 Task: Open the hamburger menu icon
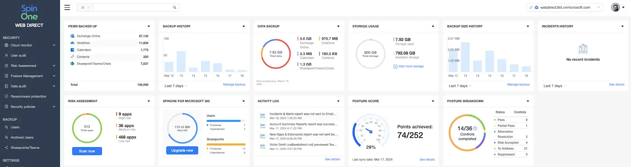coord(67,7)
